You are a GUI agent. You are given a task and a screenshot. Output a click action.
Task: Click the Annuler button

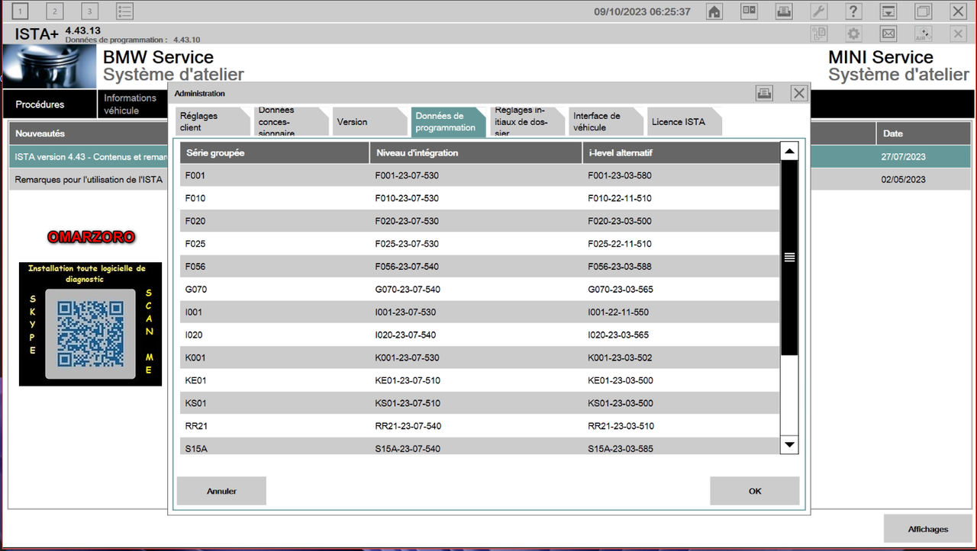(x=221, y=491)
